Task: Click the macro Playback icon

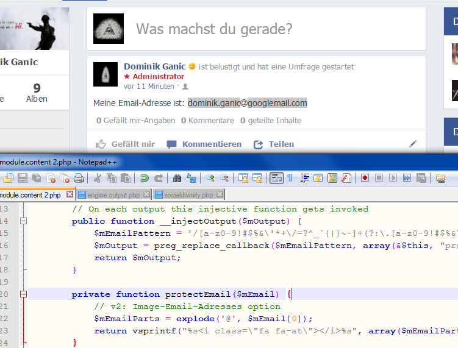Action: tap(393, 178)
